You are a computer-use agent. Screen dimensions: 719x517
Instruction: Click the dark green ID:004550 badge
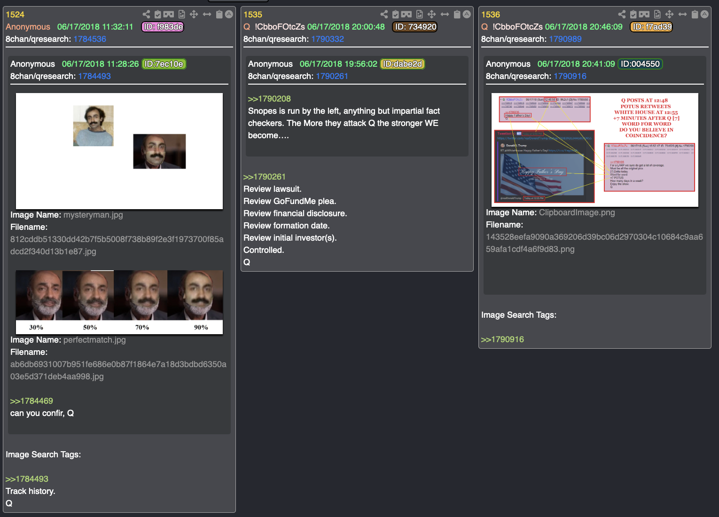[640, 64]
